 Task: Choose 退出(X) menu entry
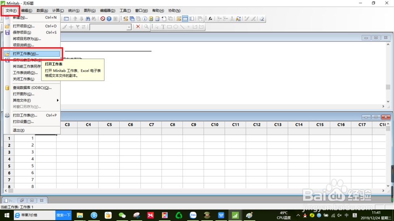pos(32,131)
